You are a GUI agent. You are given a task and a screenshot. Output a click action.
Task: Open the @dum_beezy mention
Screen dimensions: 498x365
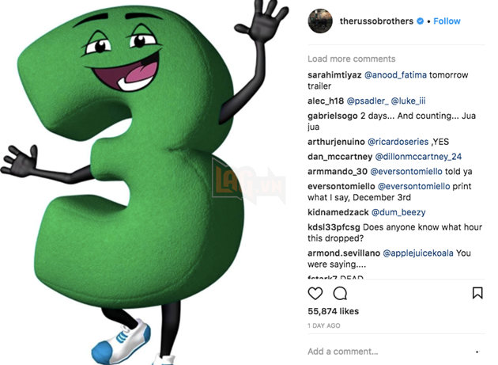pyautogui.click(x=398, y=212)
